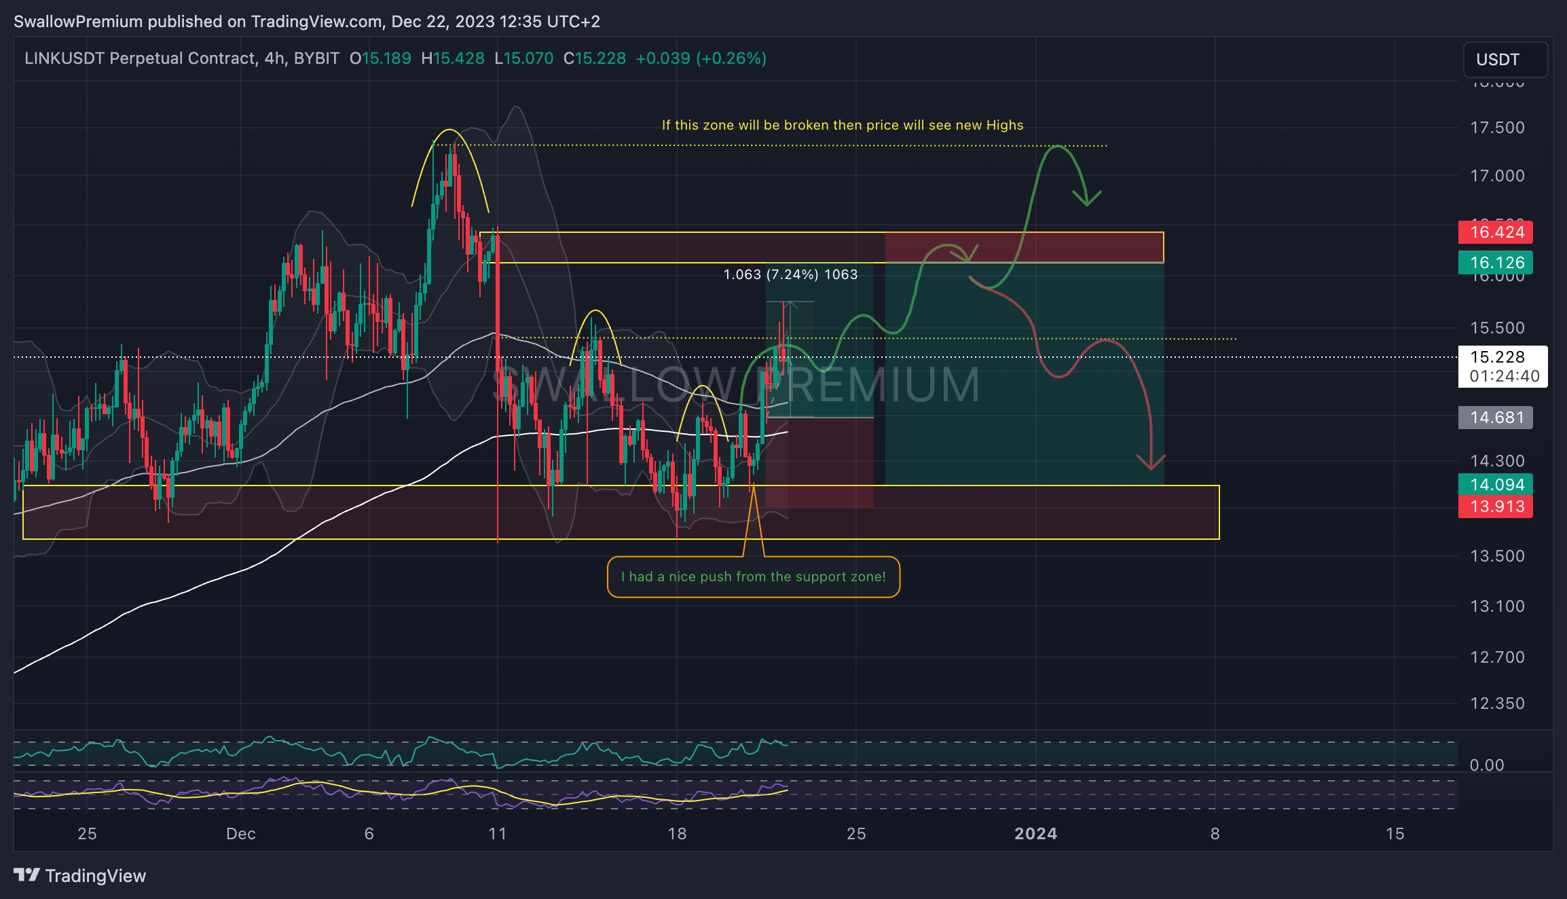Click the 15.500 price axis label

[x=1497, y=328]
